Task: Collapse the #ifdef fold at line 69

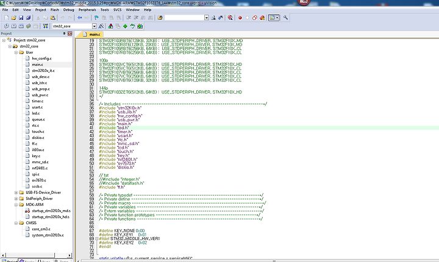Action: [x=96, y=239]
